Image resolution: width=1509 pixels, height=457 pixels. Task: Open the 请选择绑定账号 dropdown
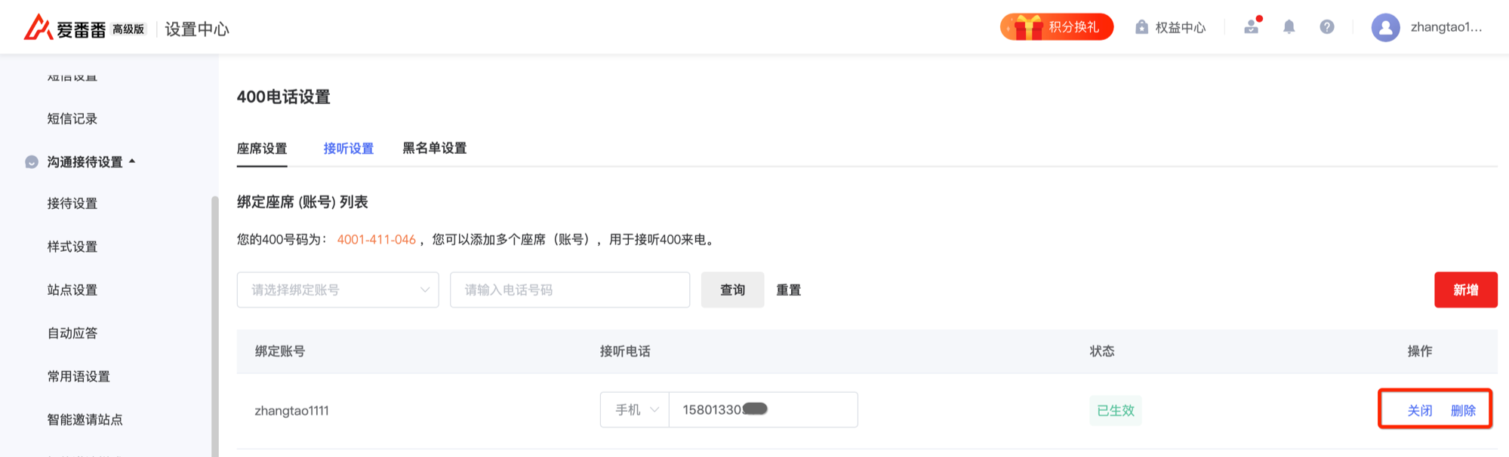click(x=337, y=290)
